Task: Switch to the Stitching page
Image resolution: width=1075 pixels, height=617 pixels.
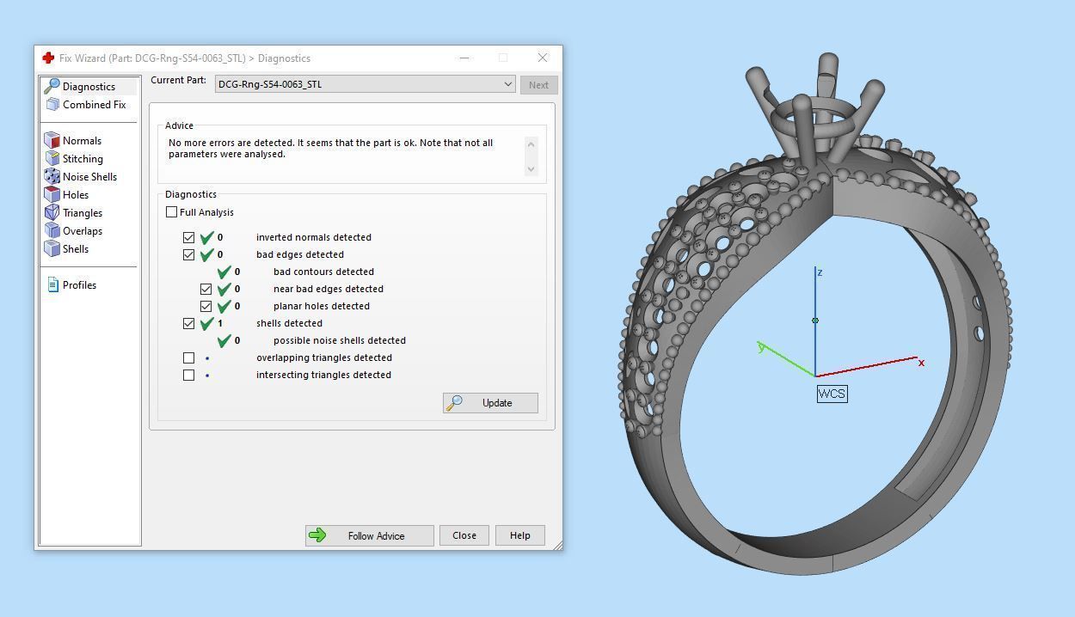Action: tap(83, 158)
